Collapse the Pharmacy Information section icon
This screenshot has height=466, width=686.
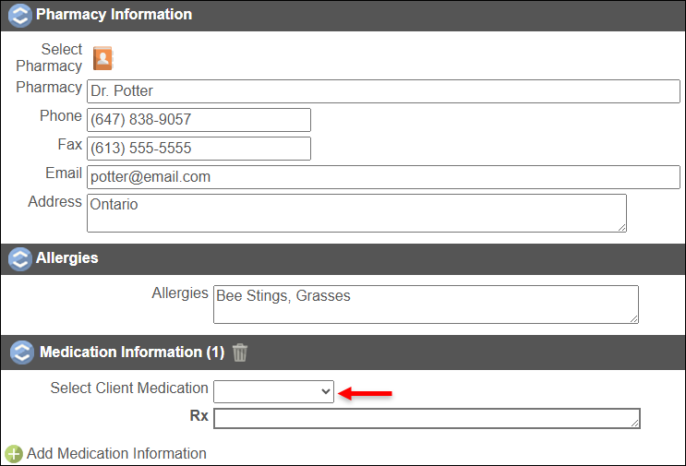point(19,16)
